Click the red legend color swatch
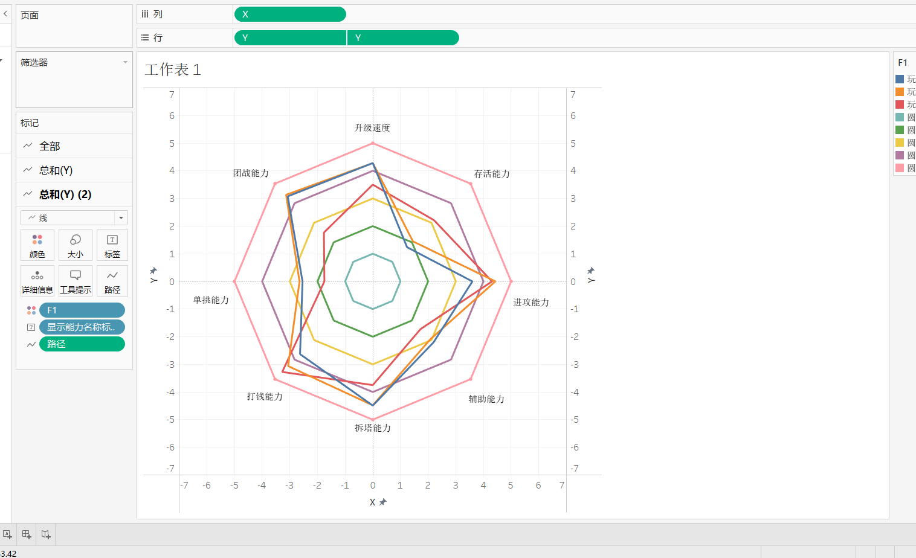 pyautogui.click(x=900, y=104)
